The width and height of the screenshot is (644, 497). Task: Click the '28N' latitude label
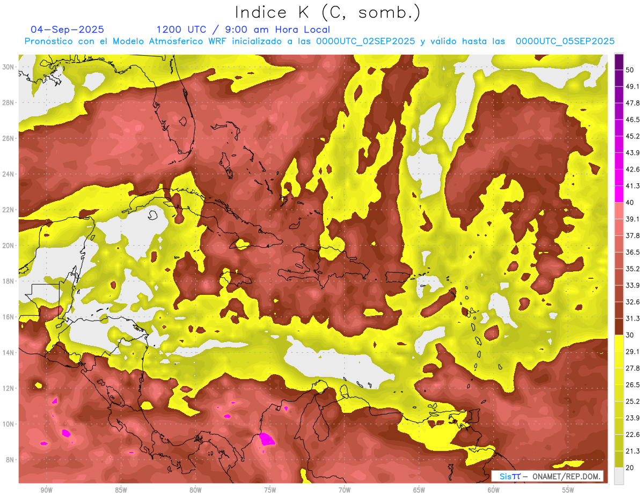(9, 102)
